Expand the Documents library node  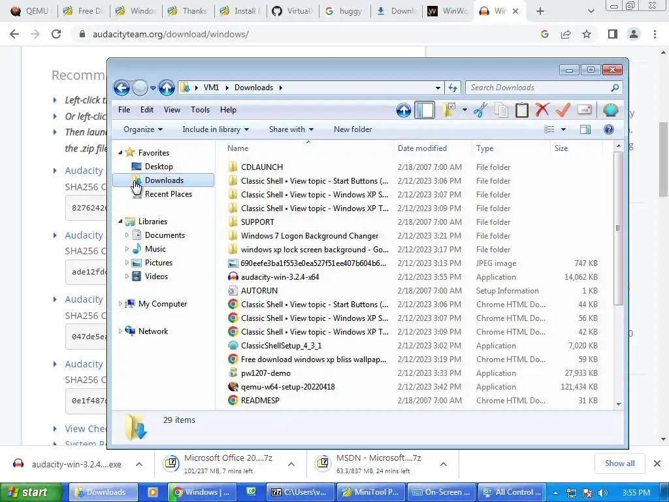click(127, 235)
